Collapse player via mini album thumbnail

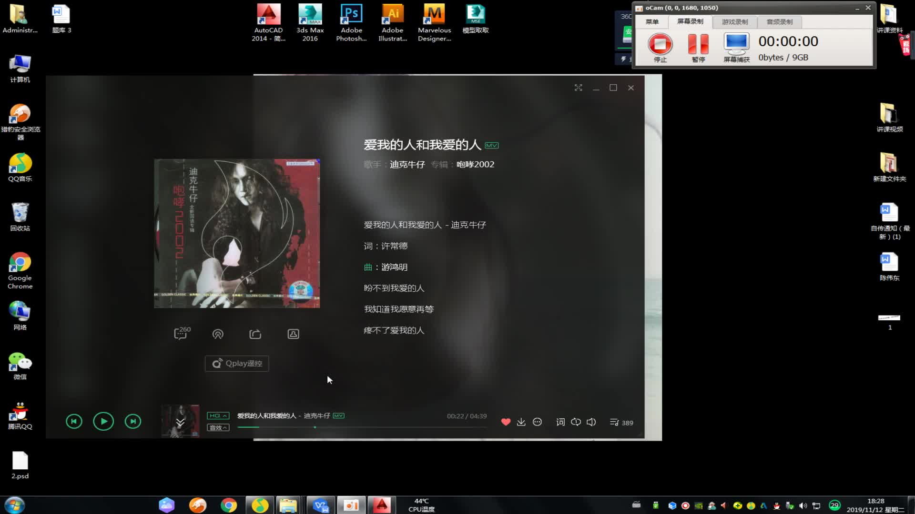click(180, 421)
